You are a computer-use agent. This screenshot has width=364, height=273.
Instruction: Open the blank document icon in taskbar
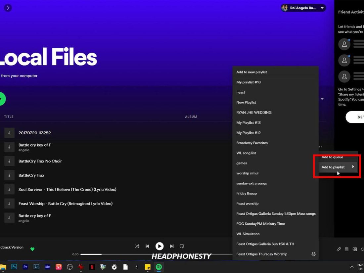(125, 267)
